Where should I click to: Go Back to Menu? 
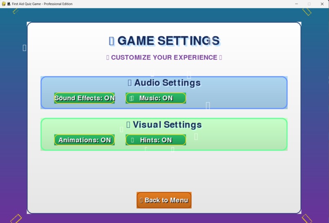(164, 200)
